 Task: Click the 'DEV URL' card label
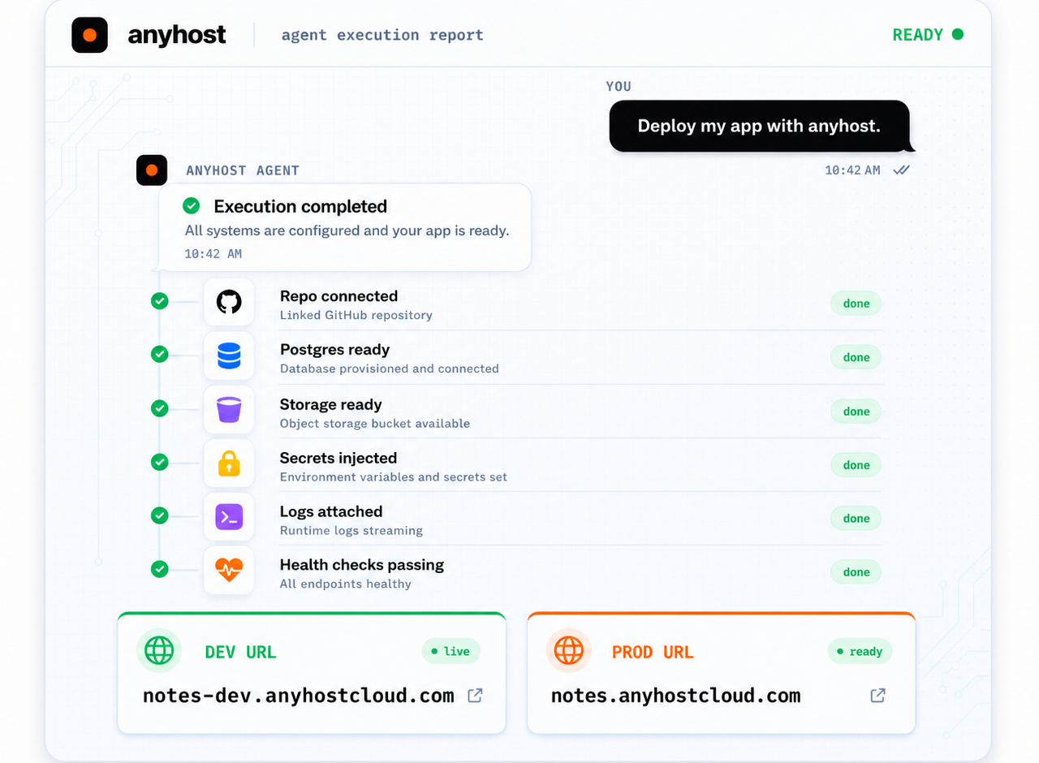point(240,652)
